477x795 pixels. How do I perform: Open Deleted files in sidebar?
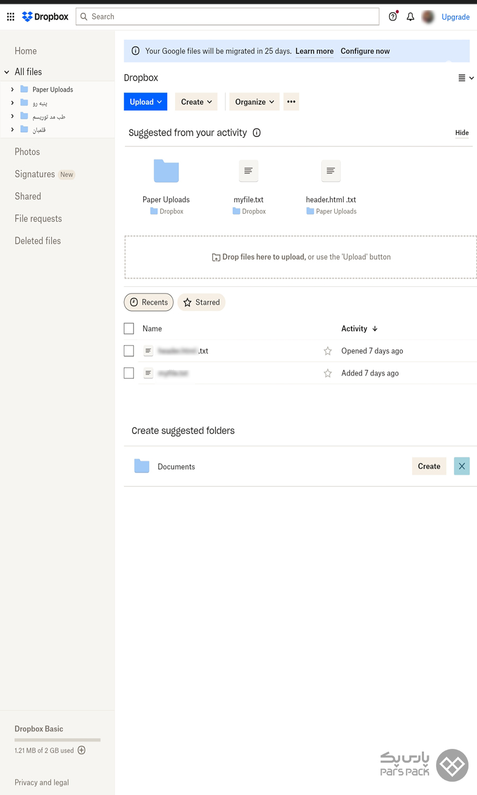point(38,241)
